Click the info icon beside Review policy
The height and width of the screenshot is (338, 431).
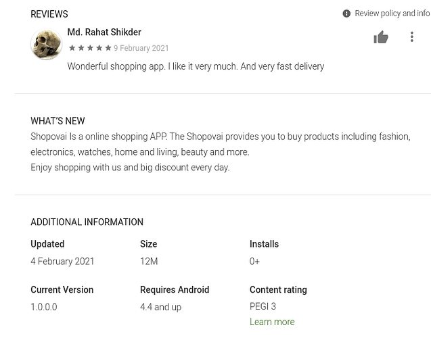pyautogui.click(x=346, y=14)
